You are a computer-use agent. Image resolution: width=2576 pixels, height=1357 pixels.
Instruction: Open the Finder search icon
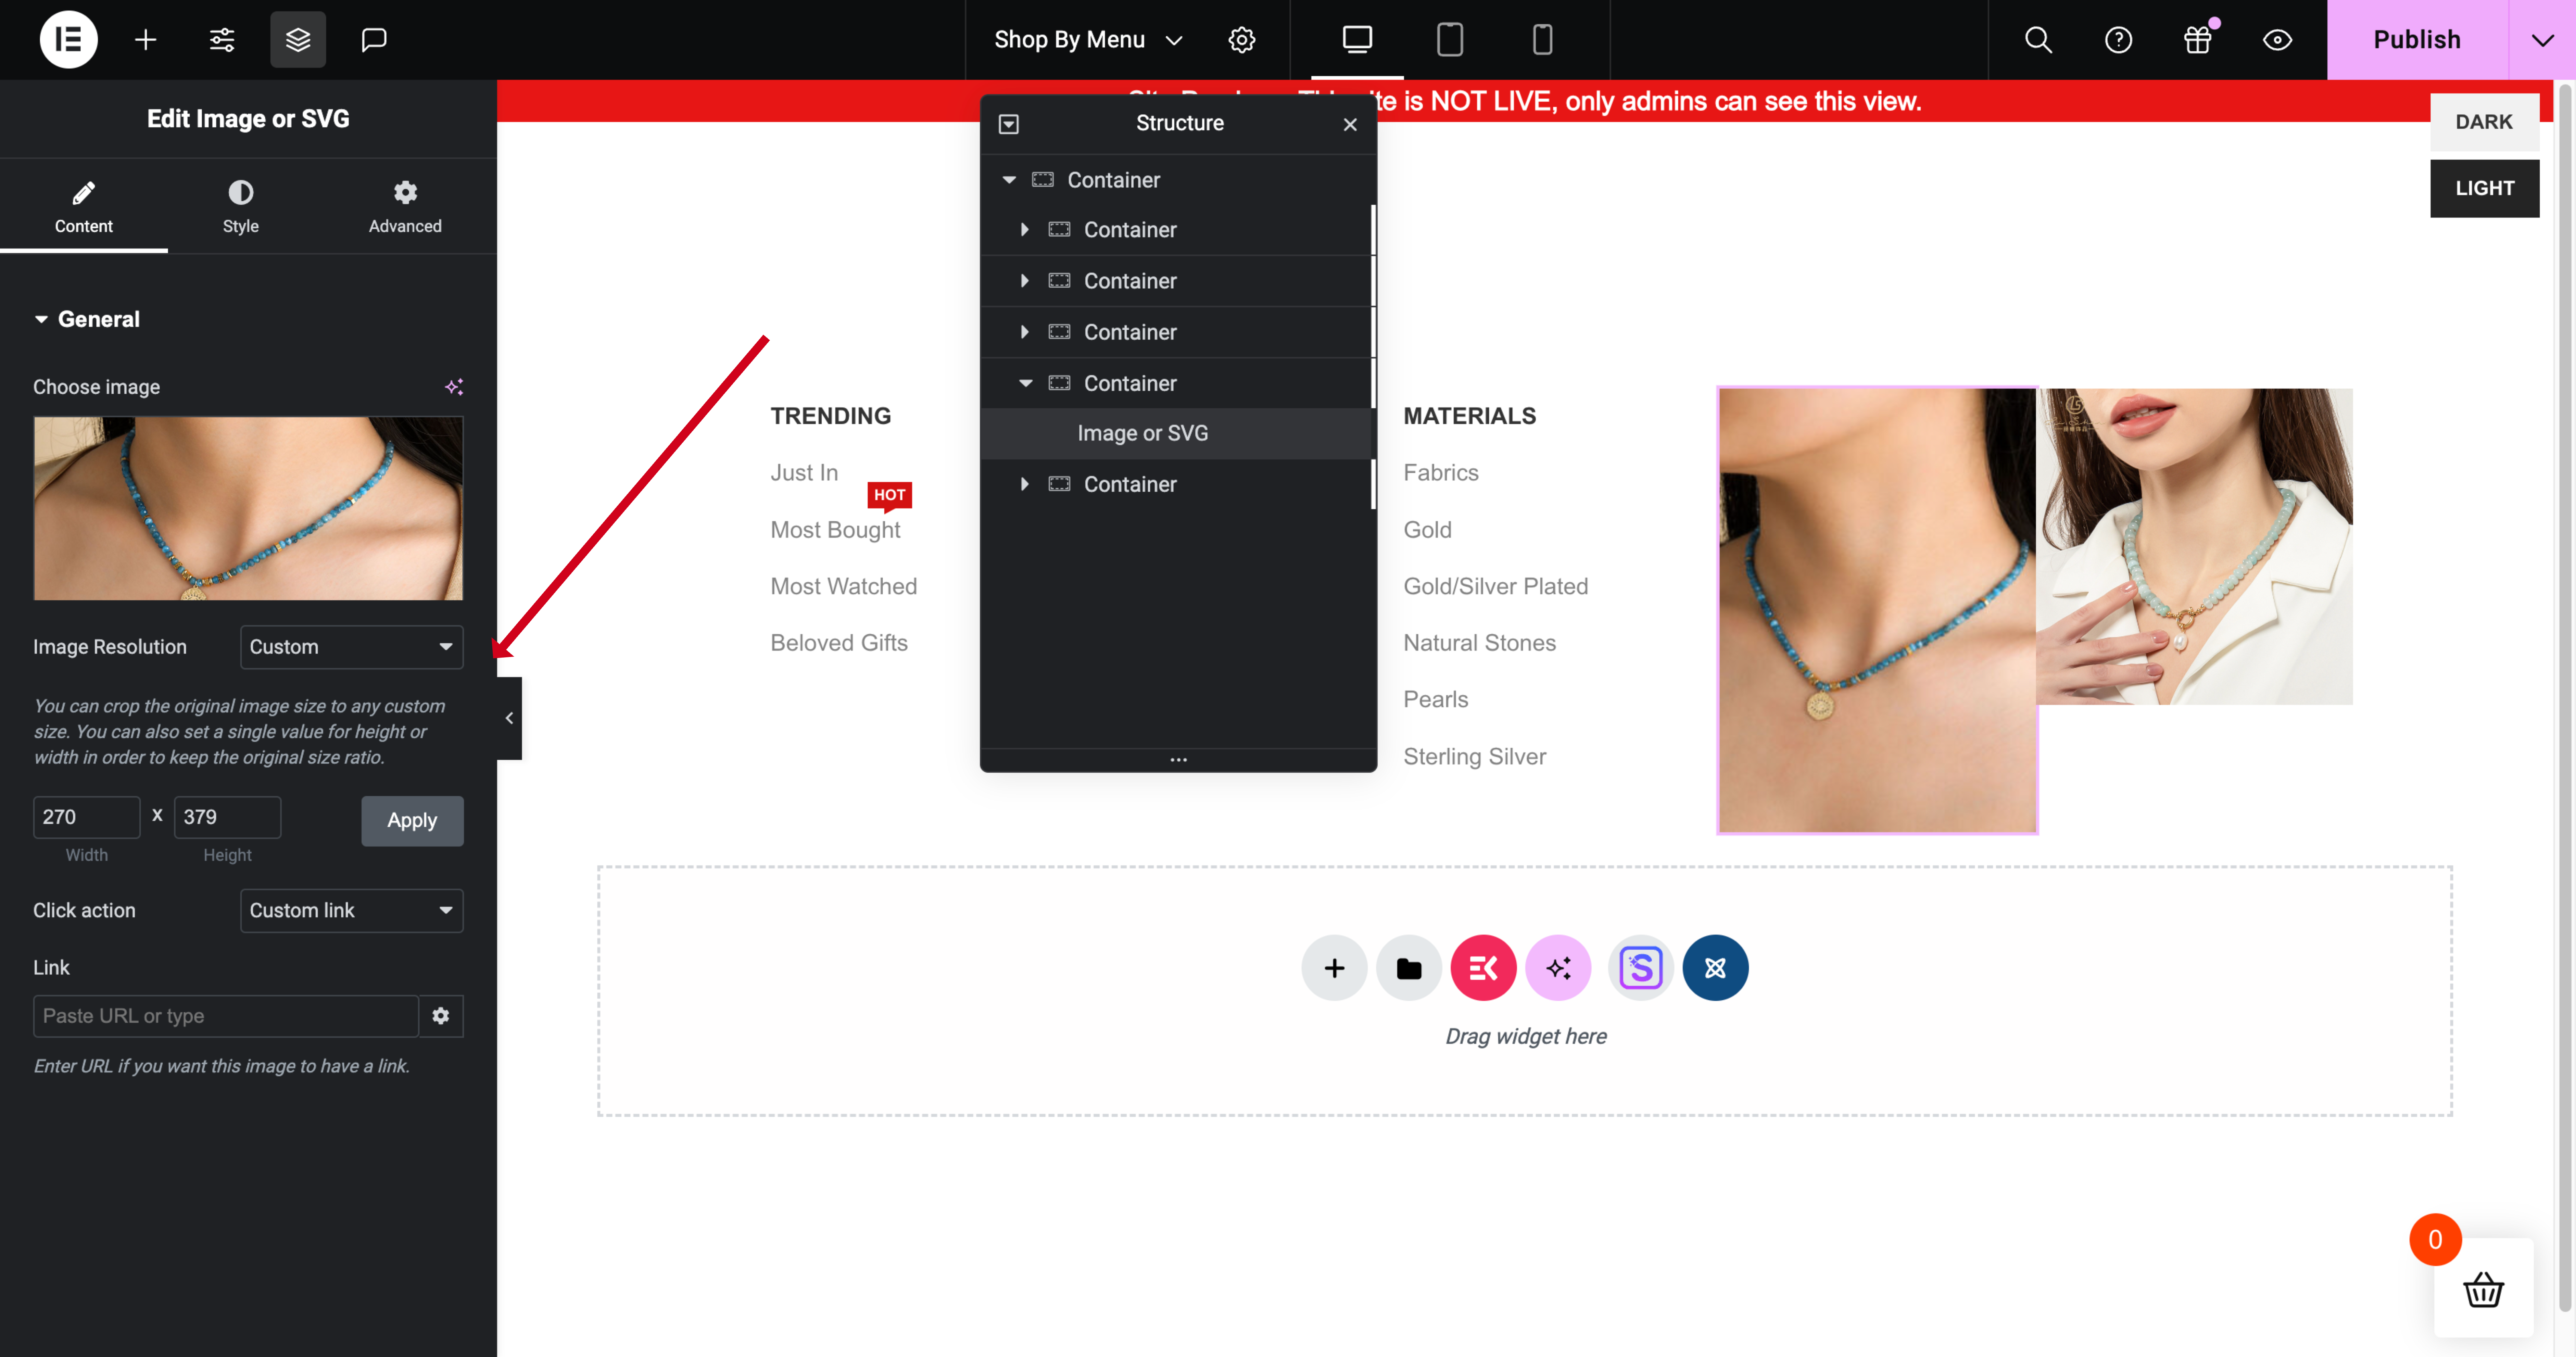[x=2038, y=40]
